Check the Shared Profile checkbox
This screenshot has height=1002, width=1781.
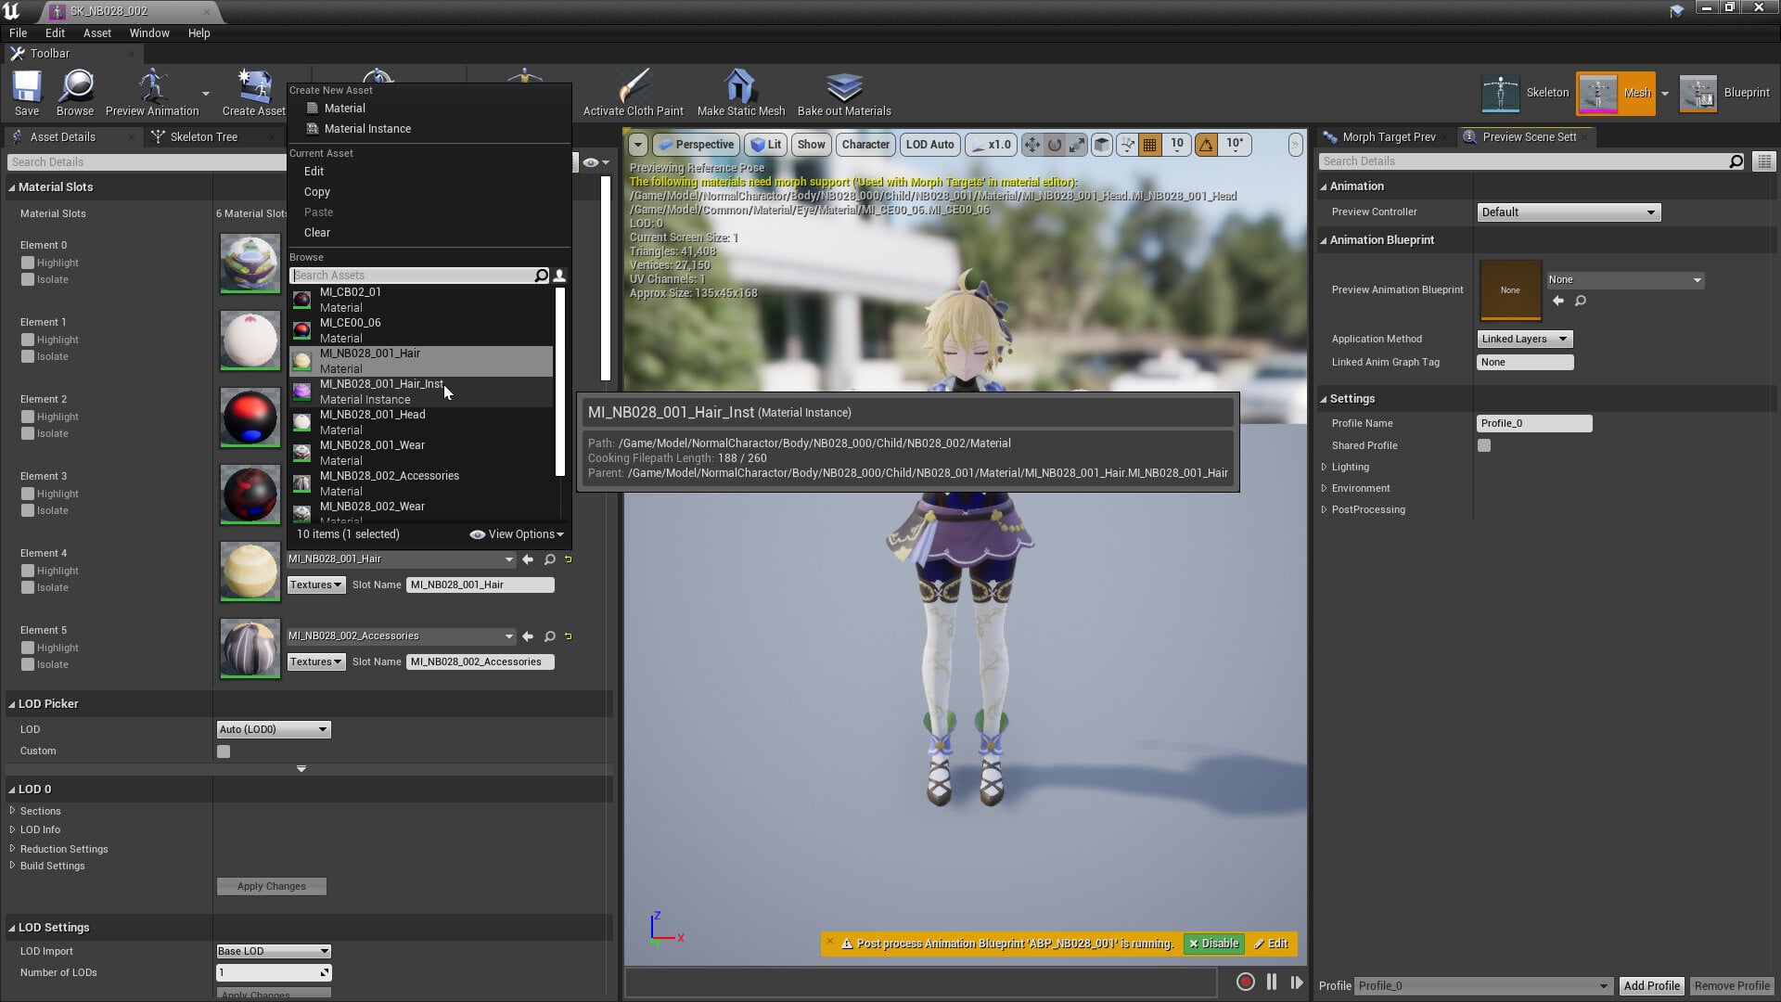[1484, 445]
